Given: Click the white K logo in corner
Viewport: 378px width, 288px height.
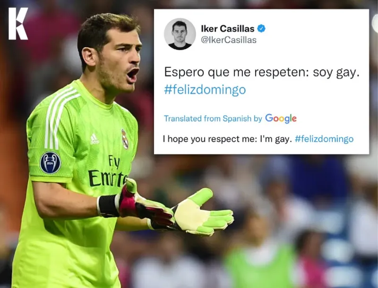Looking at the screenshot, I should (x=18, y=24).
